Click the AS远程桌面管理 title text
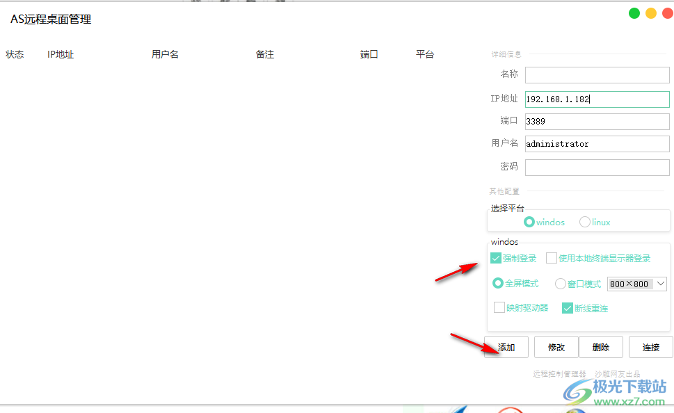Screen dimensions: 674x413 pyautogui.click(x=51, y=19)
